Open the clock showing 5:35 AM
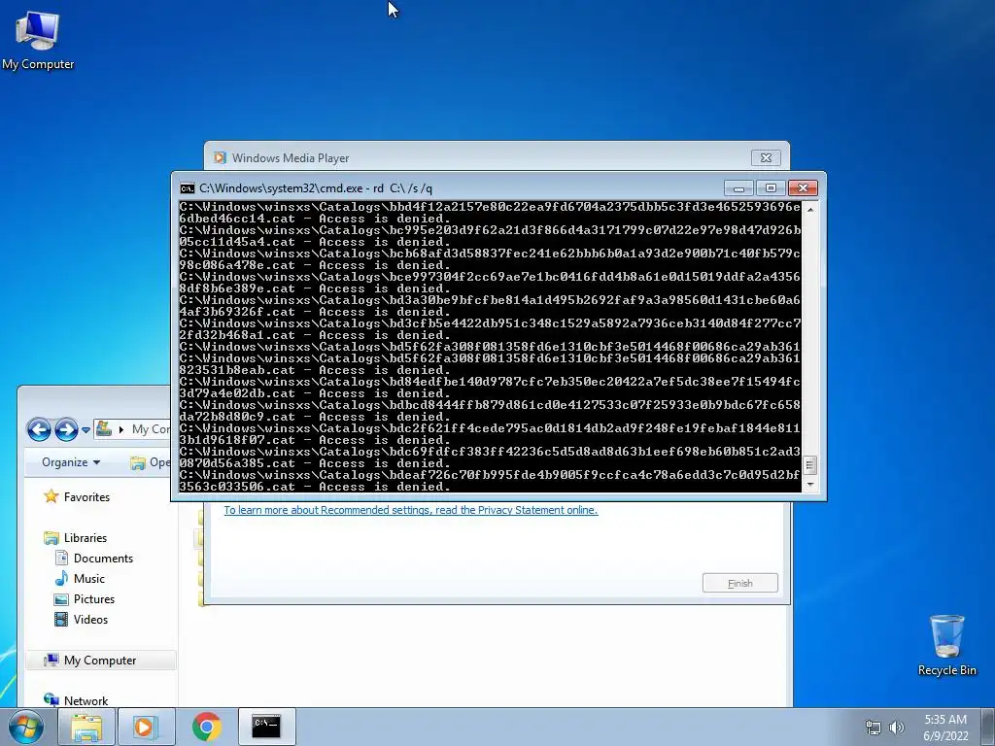The height and width of the screenshot is (746, 995). pyautogui.click(x=945, y=720)
